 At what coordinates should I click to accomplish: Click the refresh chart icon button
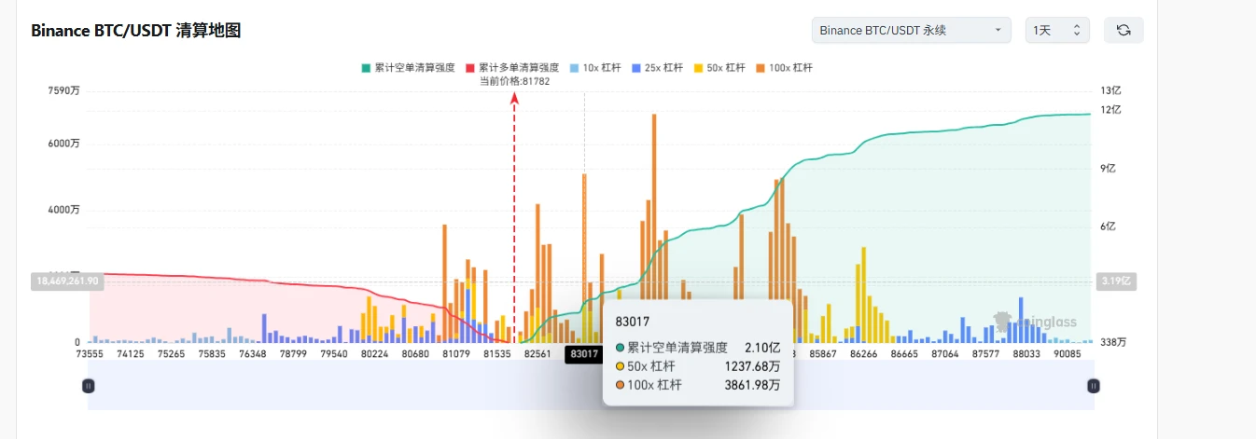click(1123, 30)
